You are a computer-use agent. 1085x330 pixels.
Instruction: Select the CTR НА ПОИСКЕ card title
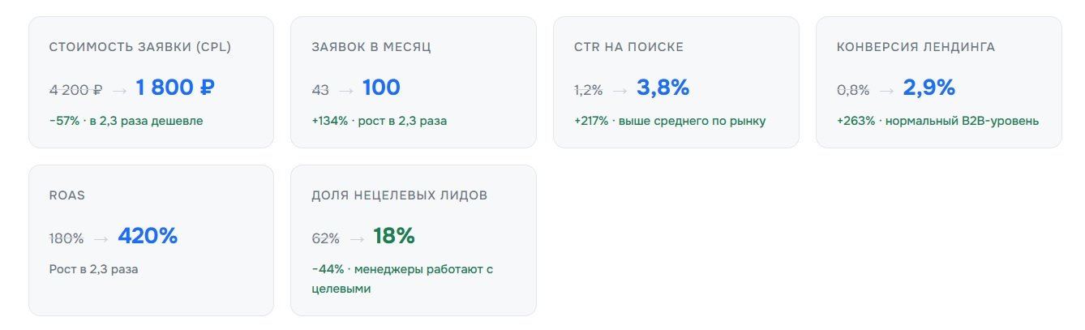click(628, 47)
